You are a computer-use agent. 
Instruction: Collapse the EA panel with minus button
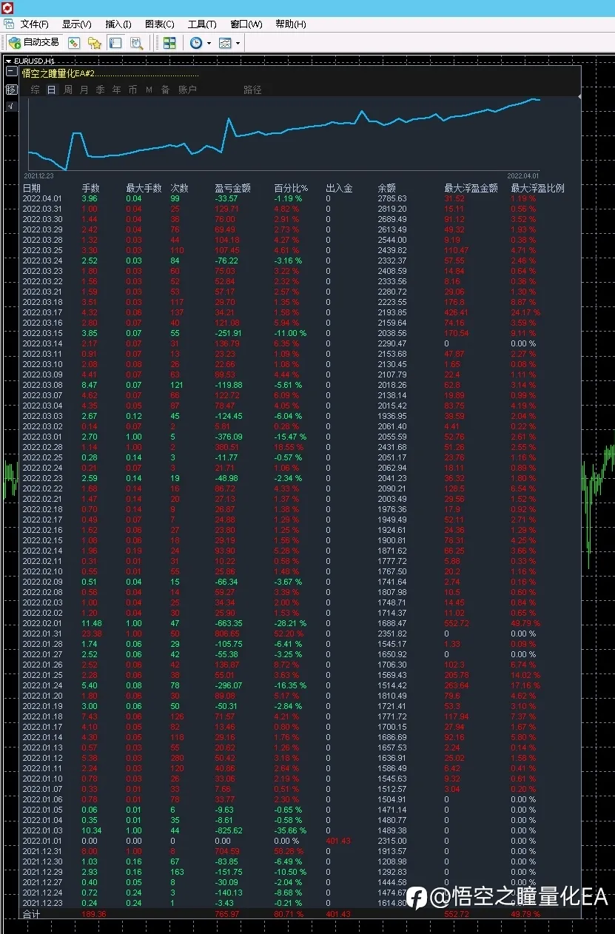click(12, 72)
